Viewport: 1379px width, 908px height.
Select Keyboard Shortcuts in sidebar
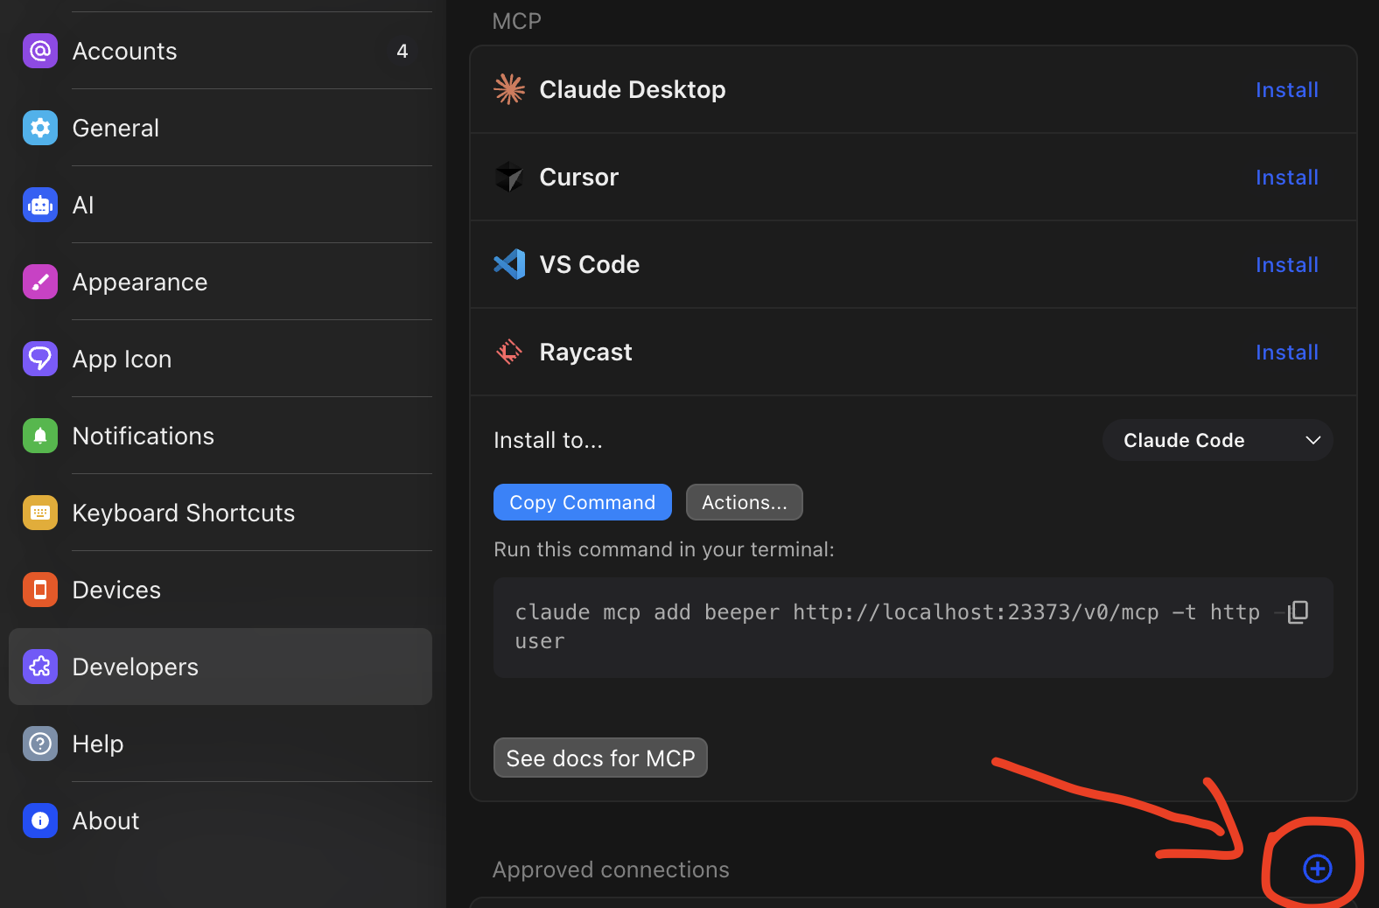click(x=220, y=513)
